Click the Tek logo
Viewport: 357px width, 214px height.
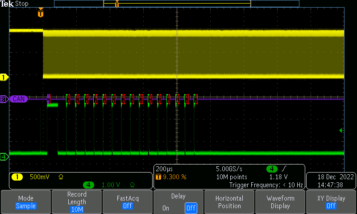tap(7, 4)
